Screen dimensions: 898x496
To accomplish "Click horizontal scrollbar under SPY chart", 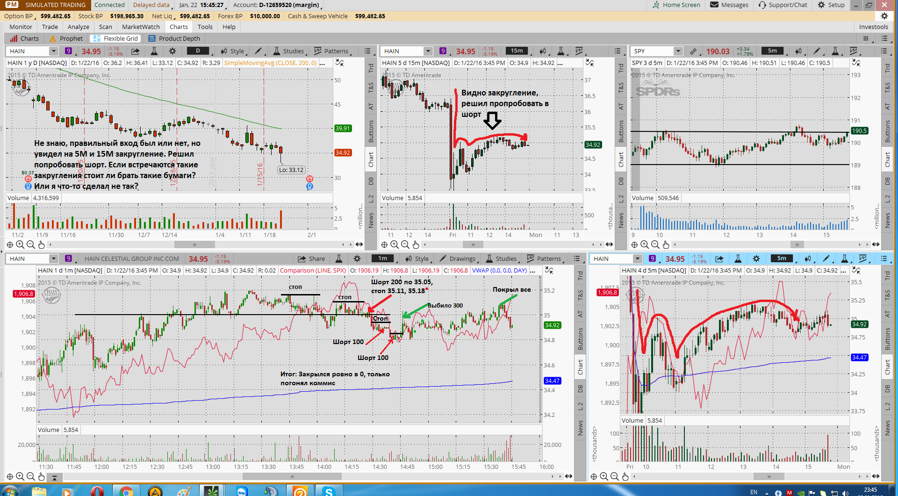I will coord(797,244).
